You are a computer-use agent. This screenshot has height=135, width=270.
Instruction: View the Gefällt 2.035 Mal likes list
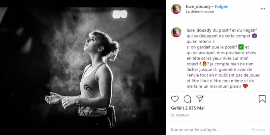pyautogui.click(x=188, y=108)
